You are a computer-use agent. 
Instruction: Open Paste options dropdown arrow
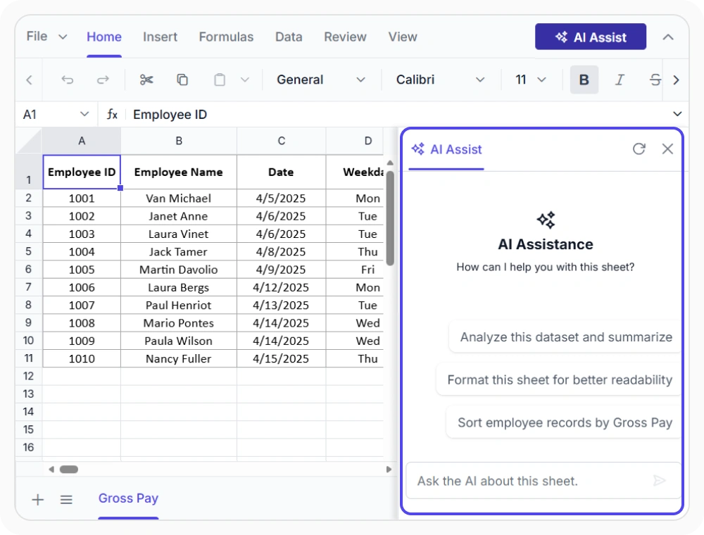tap(245, 80)
